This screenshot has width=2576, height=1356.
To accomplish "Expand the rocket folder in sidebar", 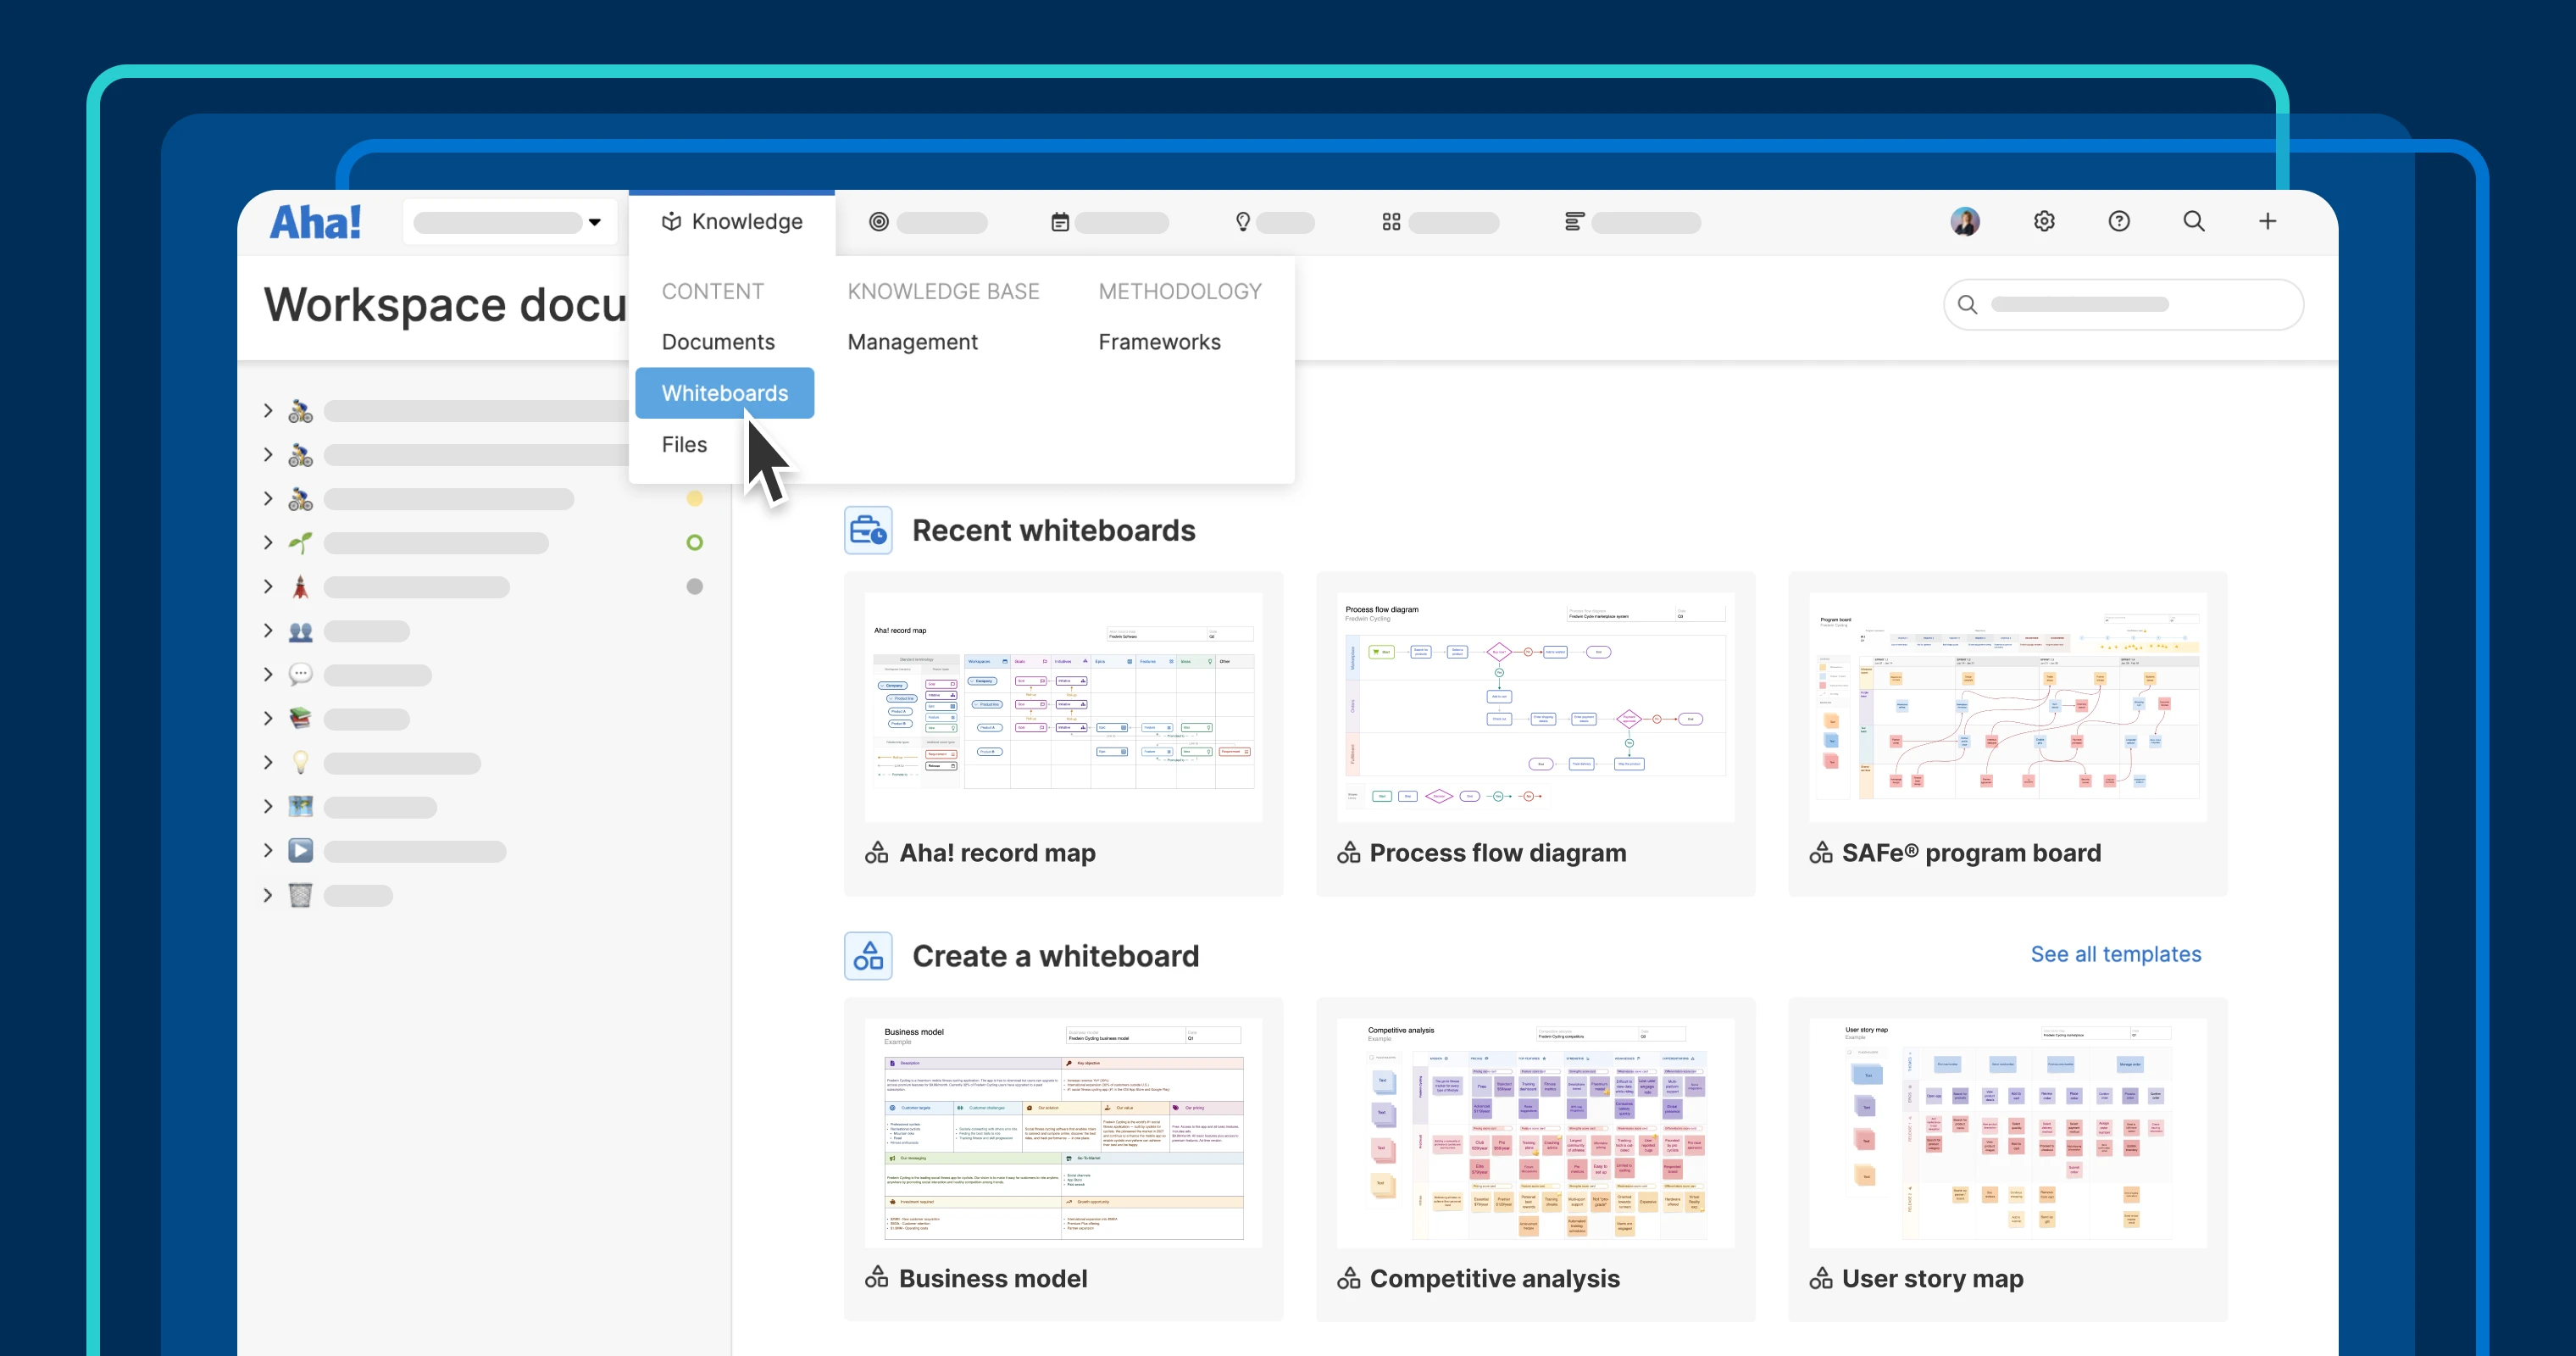I will pos(268,587).
